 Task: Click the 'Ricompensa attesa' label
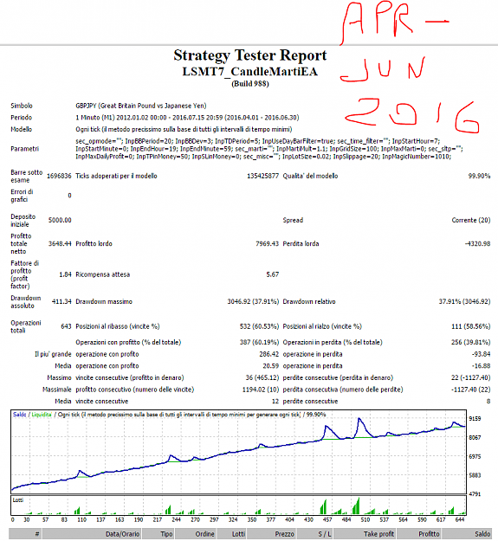click(x=103, y=274)
